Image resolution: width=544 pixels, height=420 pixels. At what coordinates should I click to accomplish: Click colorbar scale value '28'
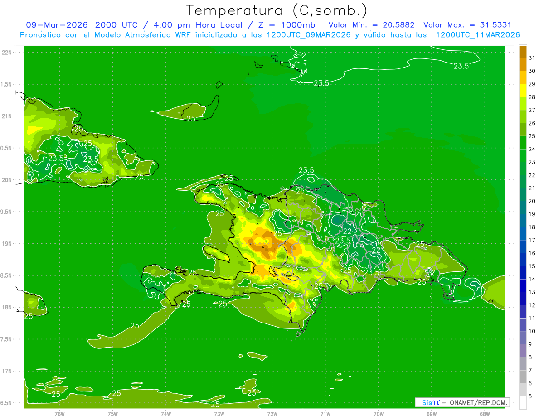click(532, 97)
